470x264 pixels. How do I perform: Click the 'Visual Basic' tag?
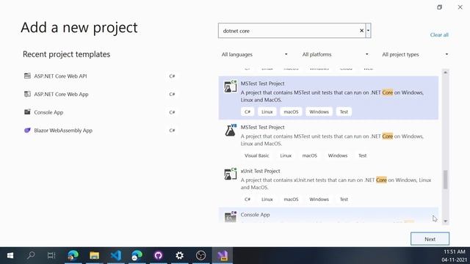pos(256,155)
